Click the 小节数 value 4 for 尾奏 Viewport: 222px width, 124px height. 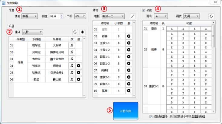tap(119, 91)
